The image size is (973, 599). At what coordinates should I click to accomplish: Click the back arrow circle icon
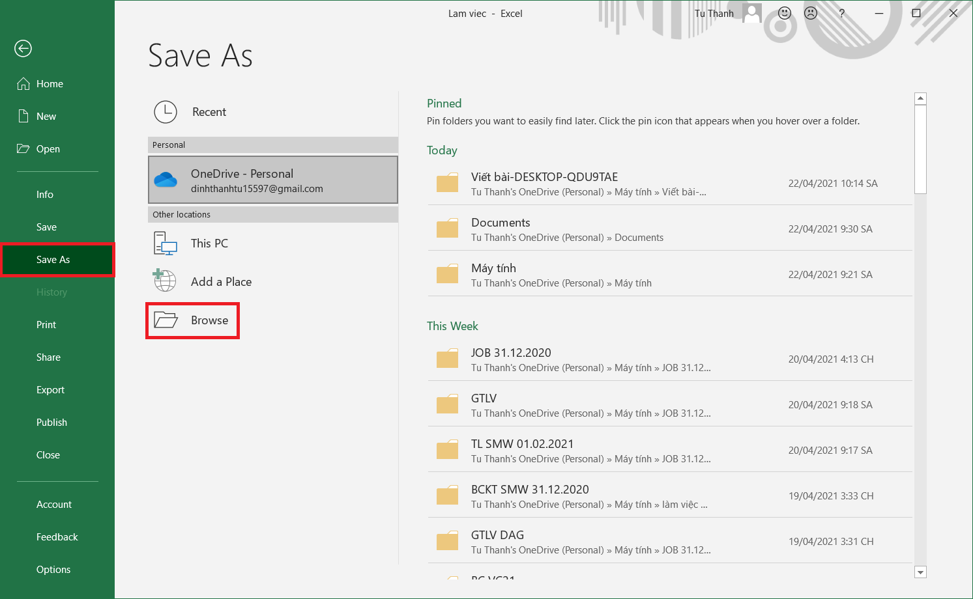pos(23,48)
